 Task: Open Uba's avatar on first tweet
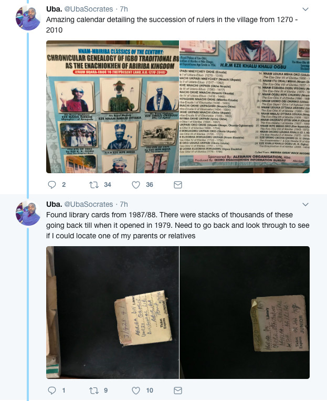tap(28, 18)
